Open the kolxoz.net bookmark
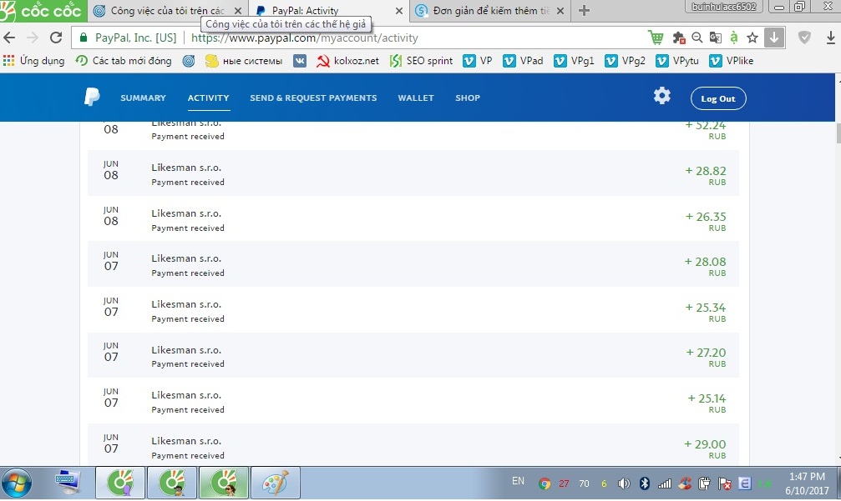The width and height of the screenshot is (841, 501). coord(347,61)
